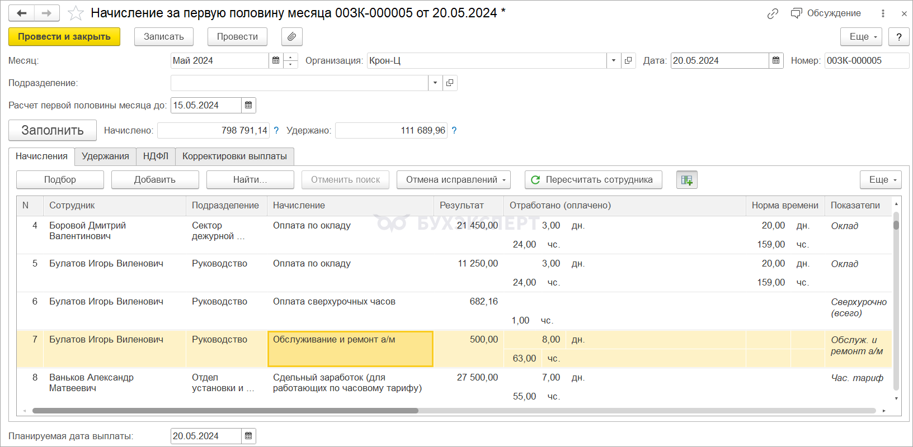
Task: Expand the Подразделение dropdown list
Action: click(x=435, y=83)
